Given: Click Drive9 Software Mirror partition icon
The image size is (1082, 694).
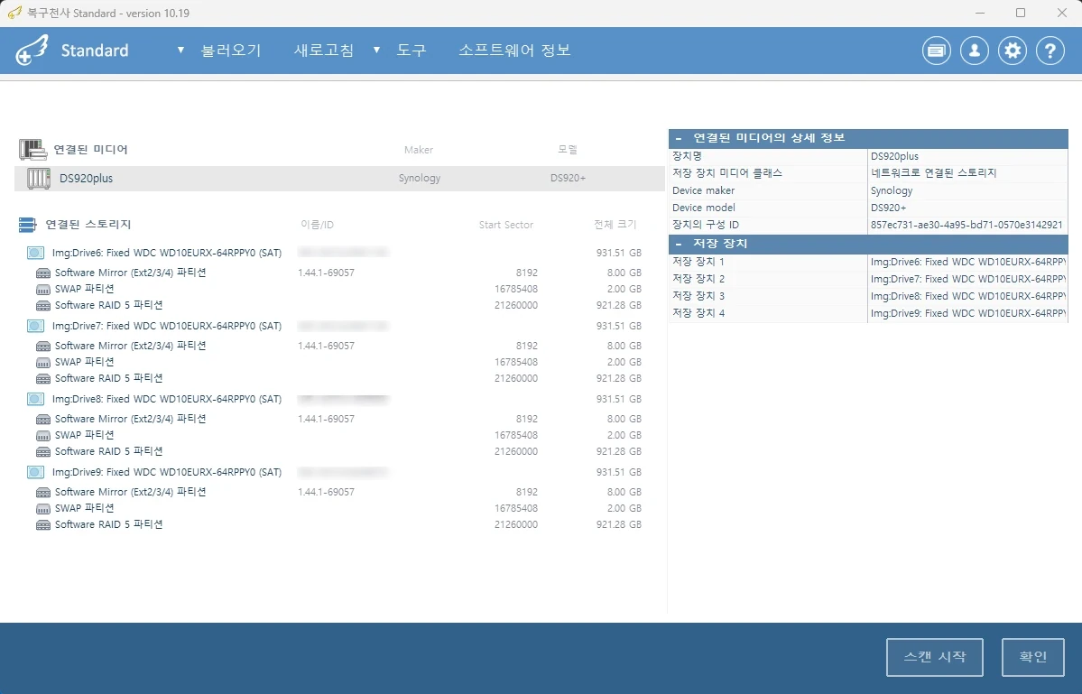Looking at the screenshot, I should (x=42, y=493).
